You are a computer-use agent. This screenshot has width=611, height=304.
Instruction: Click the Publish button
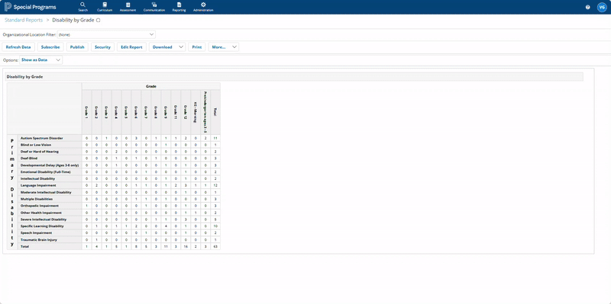[x=77, y=47]
